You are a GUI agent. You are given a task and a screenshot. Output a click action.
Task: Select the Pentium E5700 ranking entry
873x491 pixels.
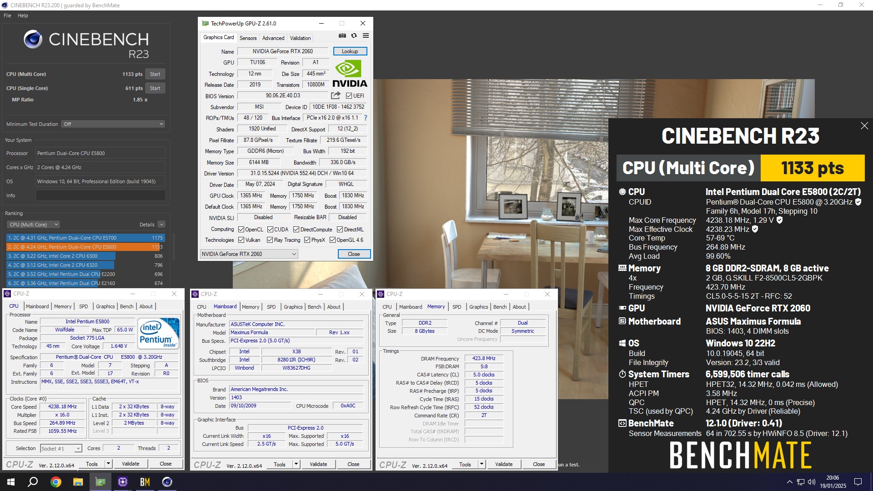85,238
